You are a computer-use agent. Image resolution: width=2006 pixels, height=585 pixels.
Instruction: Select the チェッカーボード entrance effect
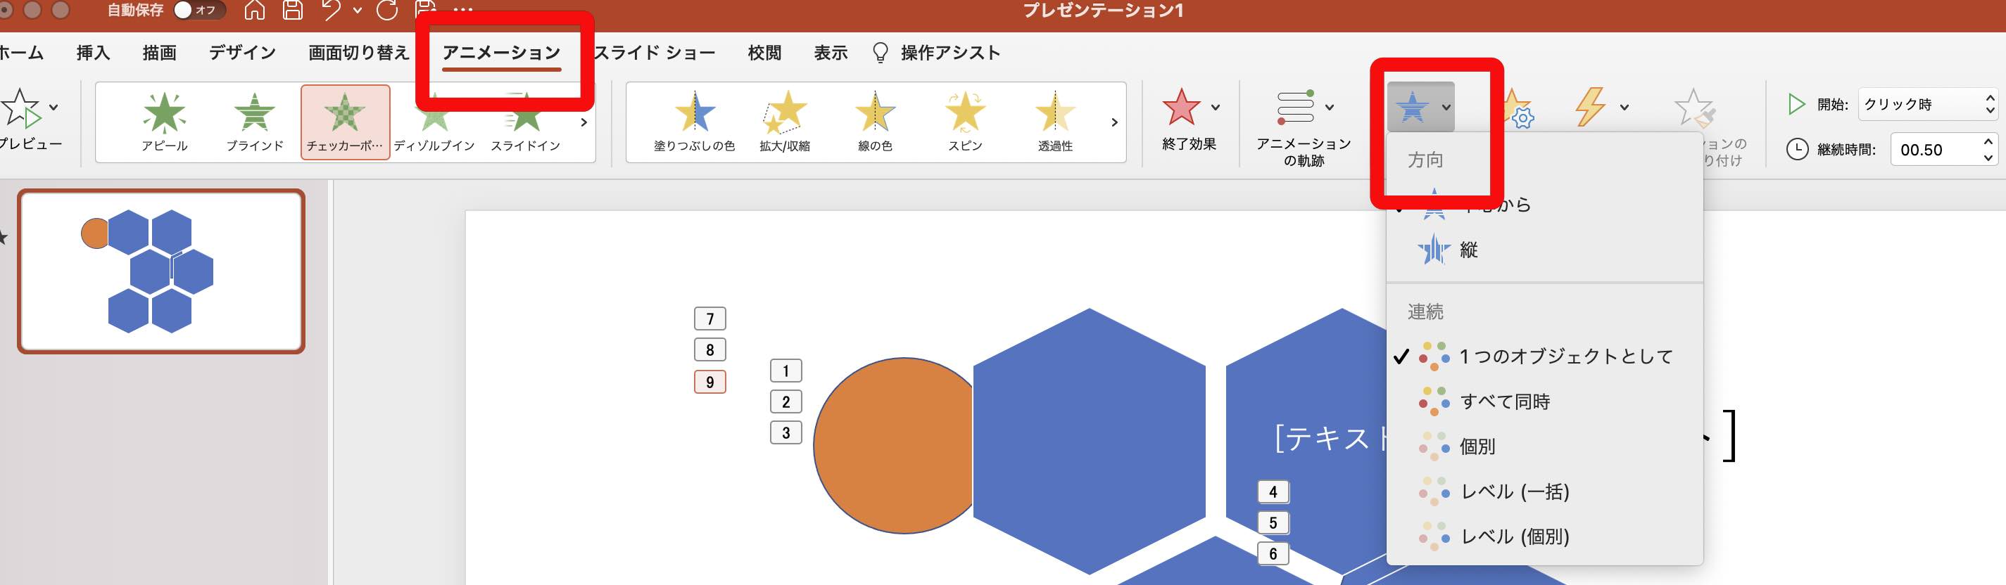345,122
